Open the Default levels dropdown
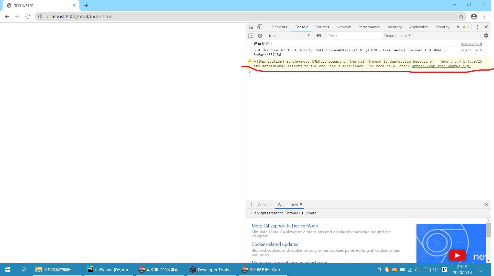 pyautogui.click(x=397, y=36)
